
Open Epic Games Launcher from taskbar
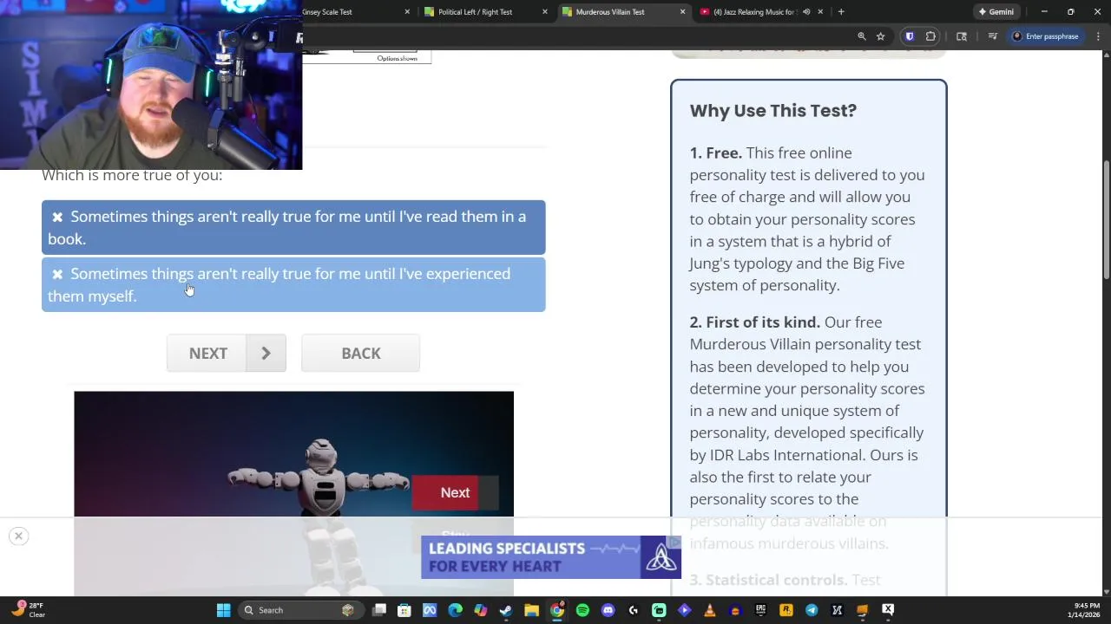(x=760, y=610)
